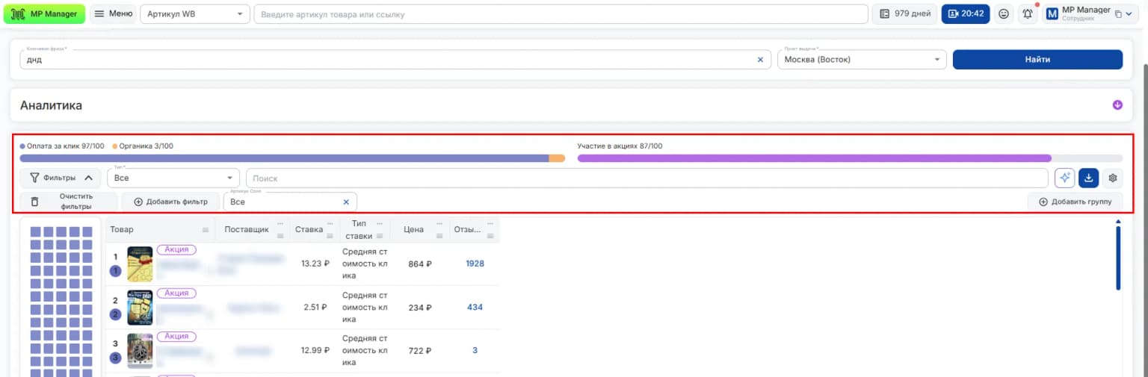Click the 2.51 ₽ bid cell
Image resolution: width=1148 pixels, height=377 pixels.
click(317, 307)
